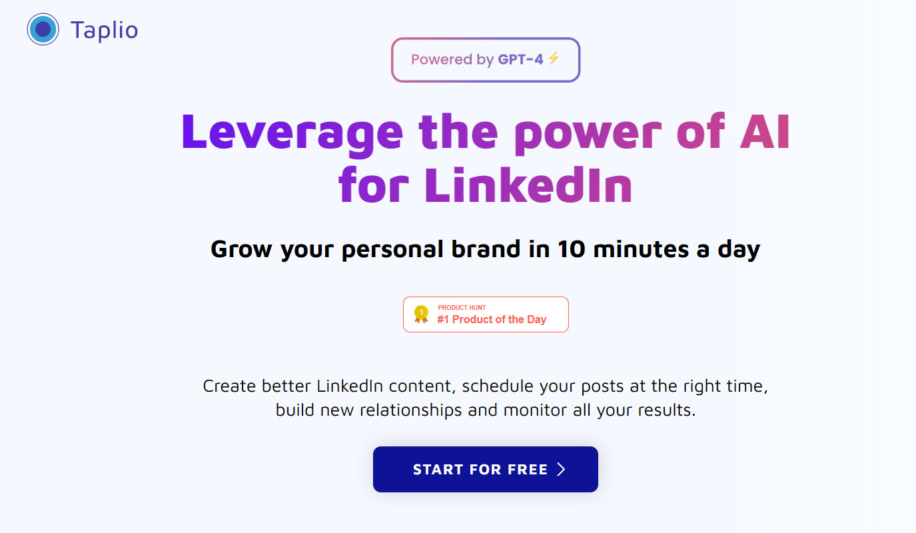Click the Taplio circular logo icon
Image resolution: width=916 pixels, height=533 pixels.
(x=43, y=30)
